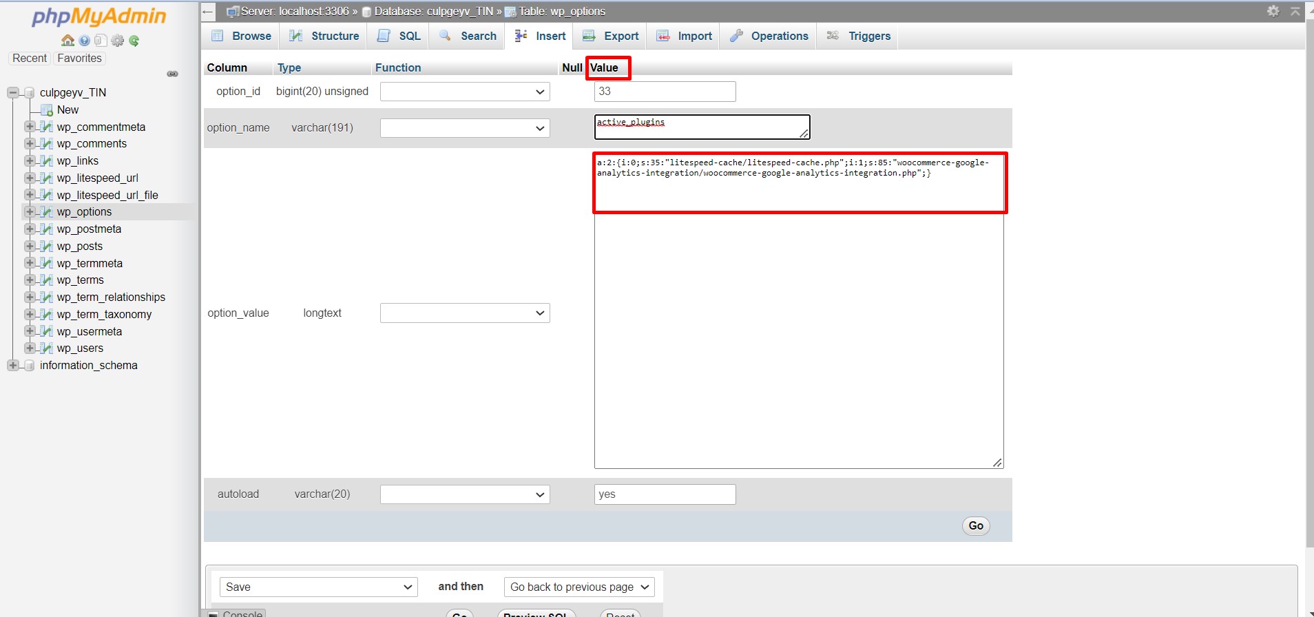Open the Function dropdown for option_value
Viewport: 1314px width, 617px height.
[465, 313]
